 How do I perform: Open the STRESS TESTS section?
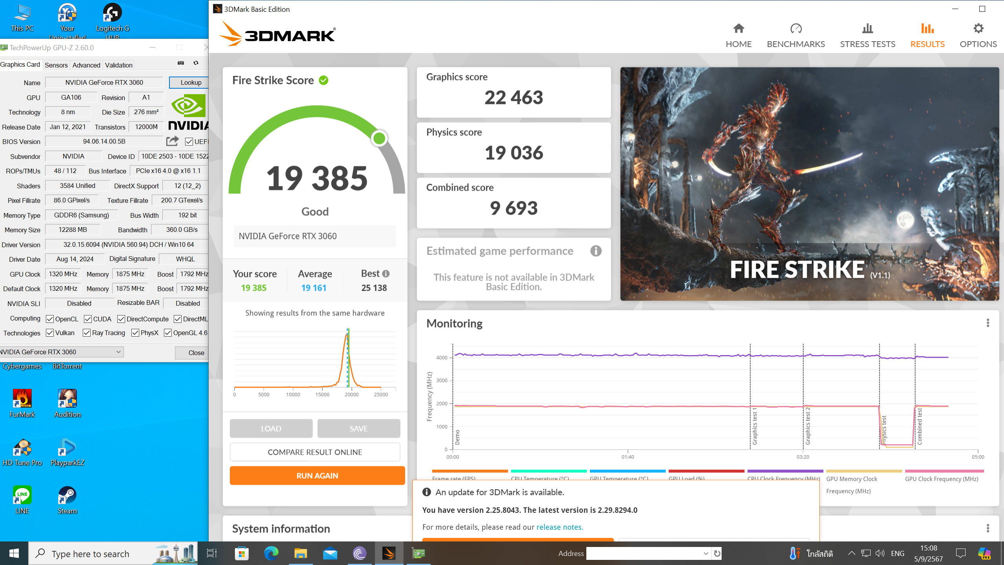click(868, 35)
